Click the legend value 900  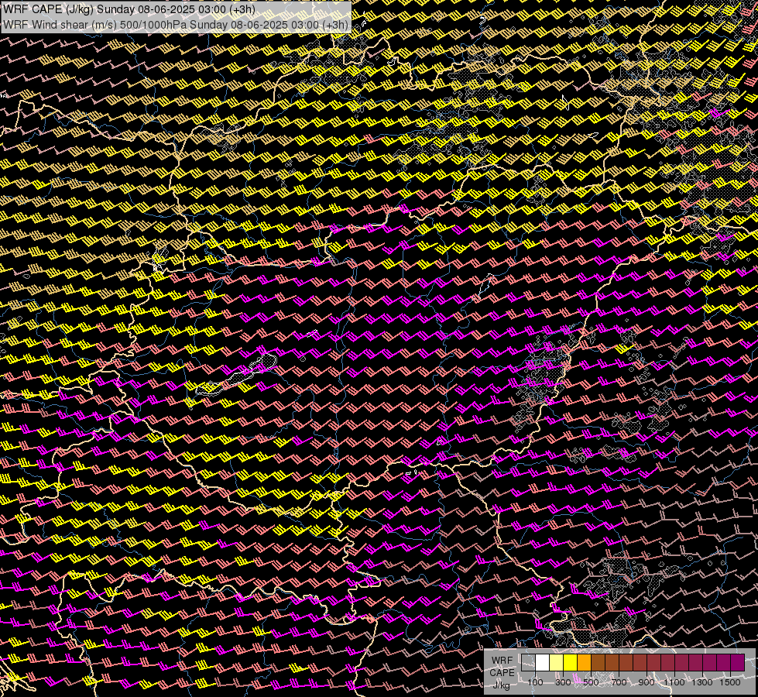(x=647, y=682)
